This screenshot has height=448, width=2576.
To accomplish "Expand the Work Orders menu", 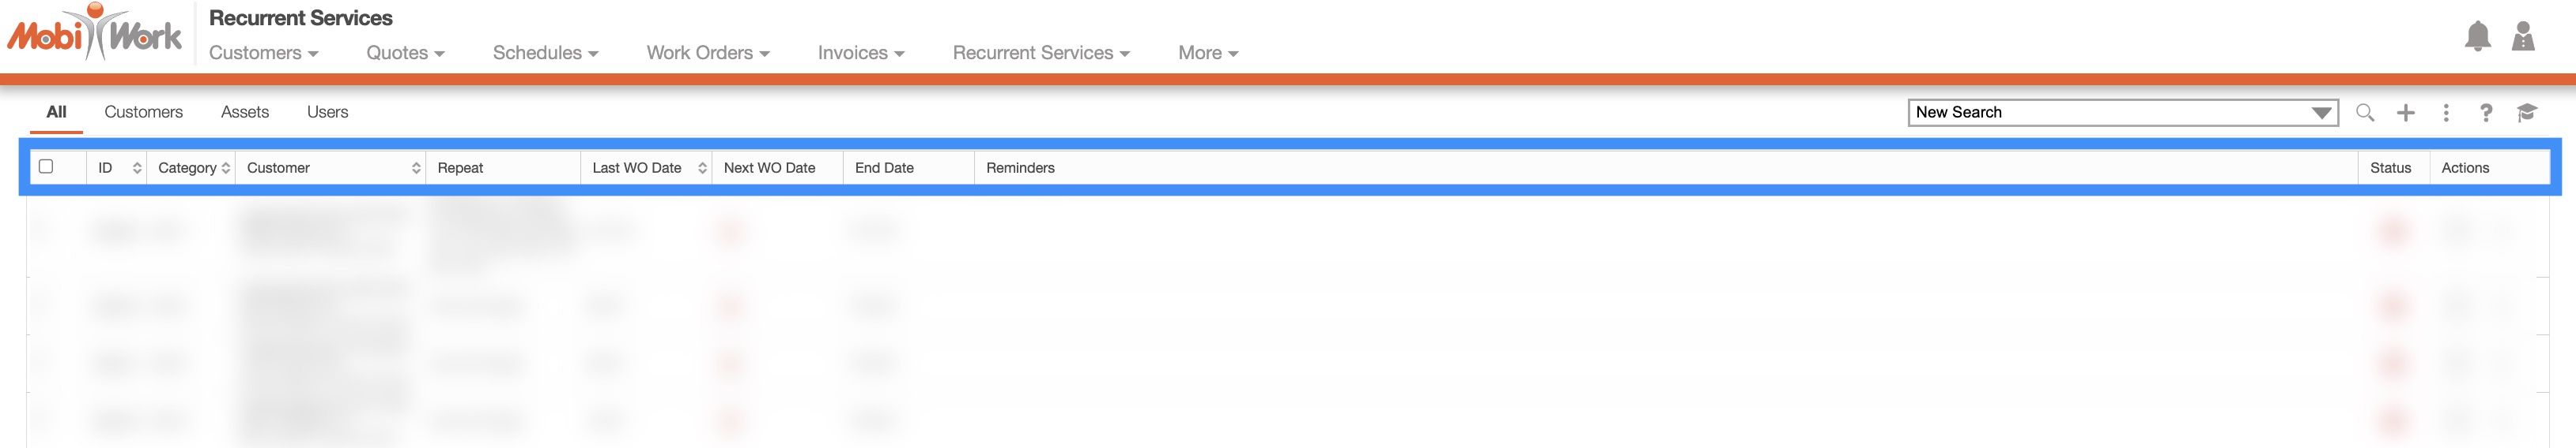I will point(707,53).
